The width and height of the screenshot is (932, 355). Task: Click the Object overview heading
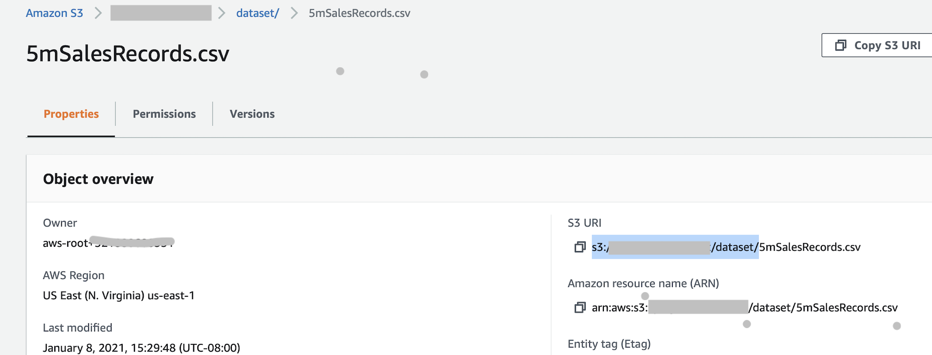(x=98, y=179)
